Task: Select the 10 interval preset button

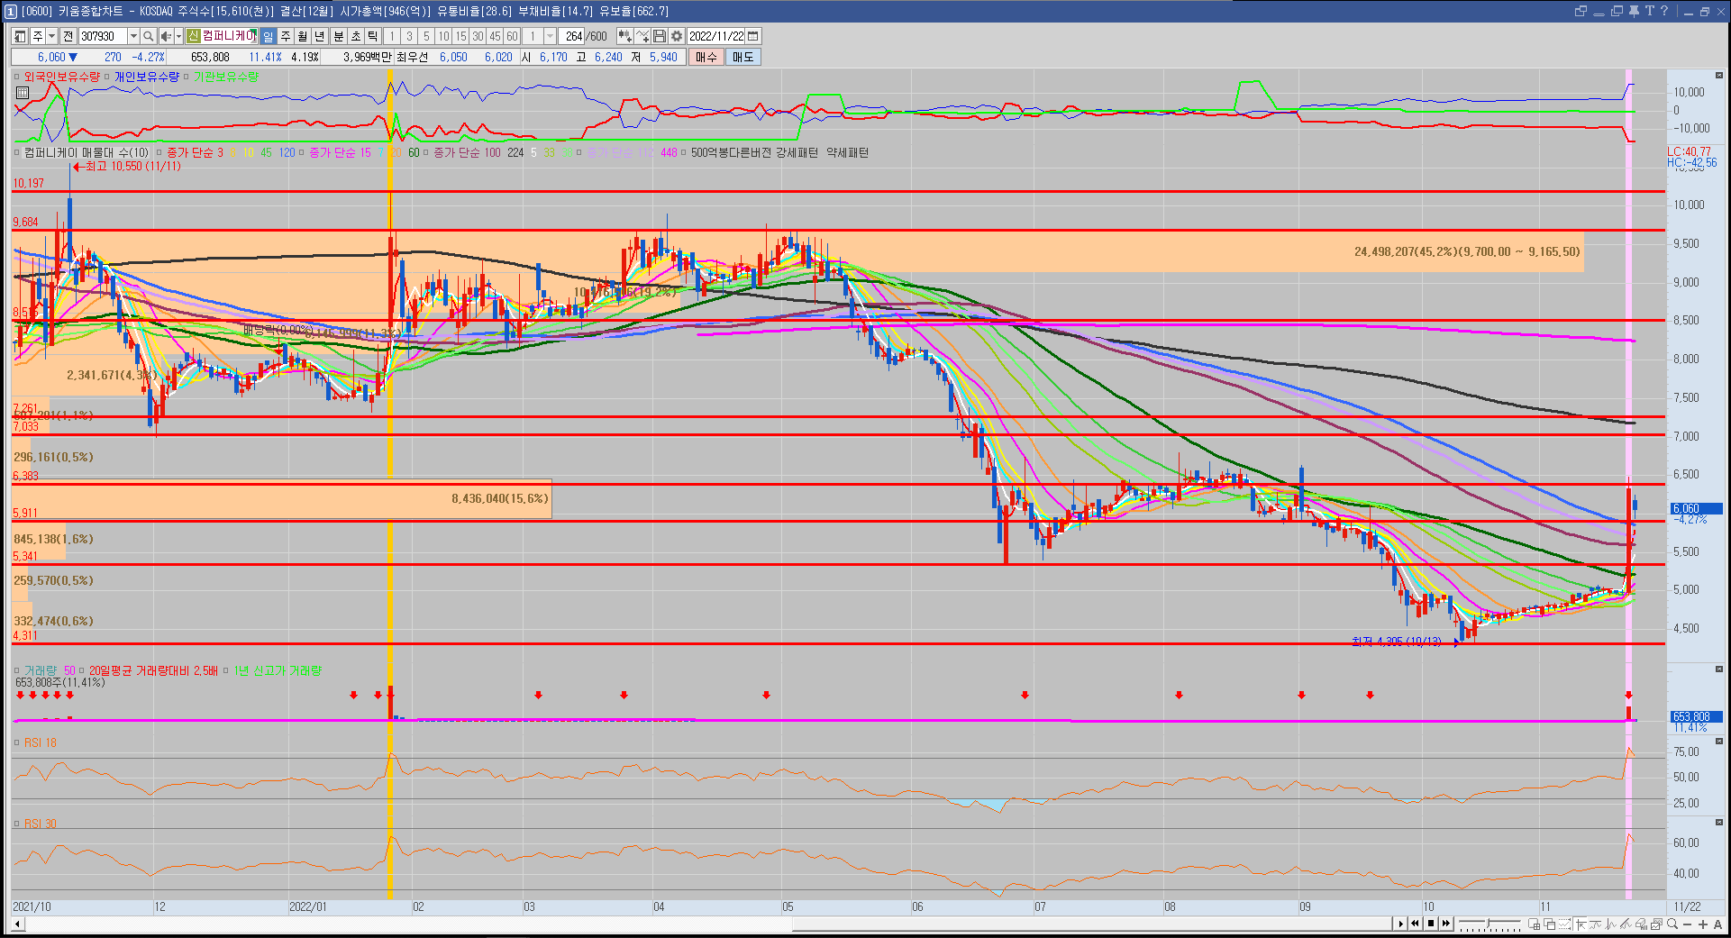Action: 443,36
